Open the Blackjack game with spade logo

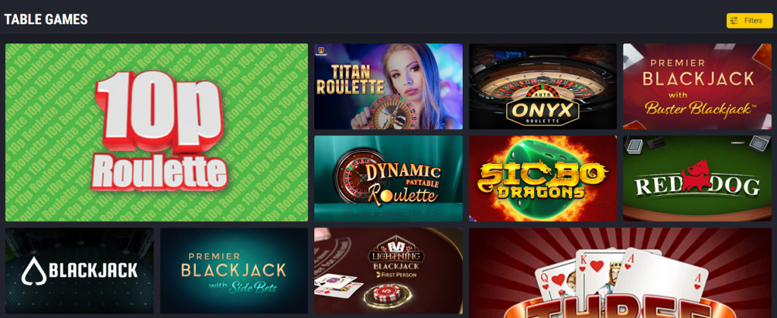(x=79, y=270)
